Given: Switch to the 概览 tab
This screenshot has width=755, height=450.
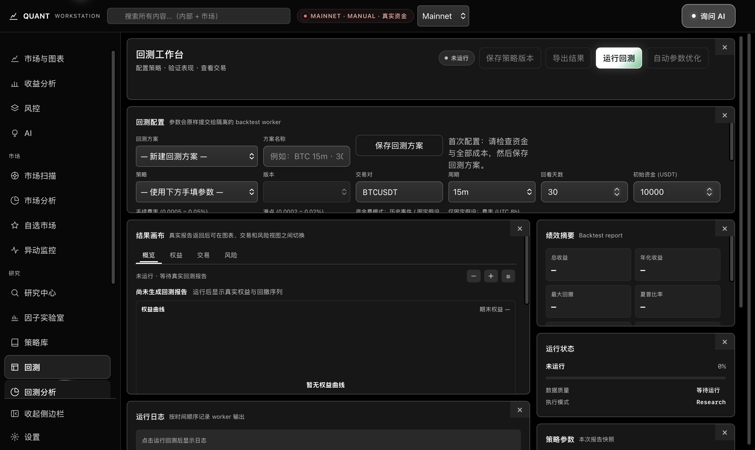Looking at the screenshot, I should [149, 255].
